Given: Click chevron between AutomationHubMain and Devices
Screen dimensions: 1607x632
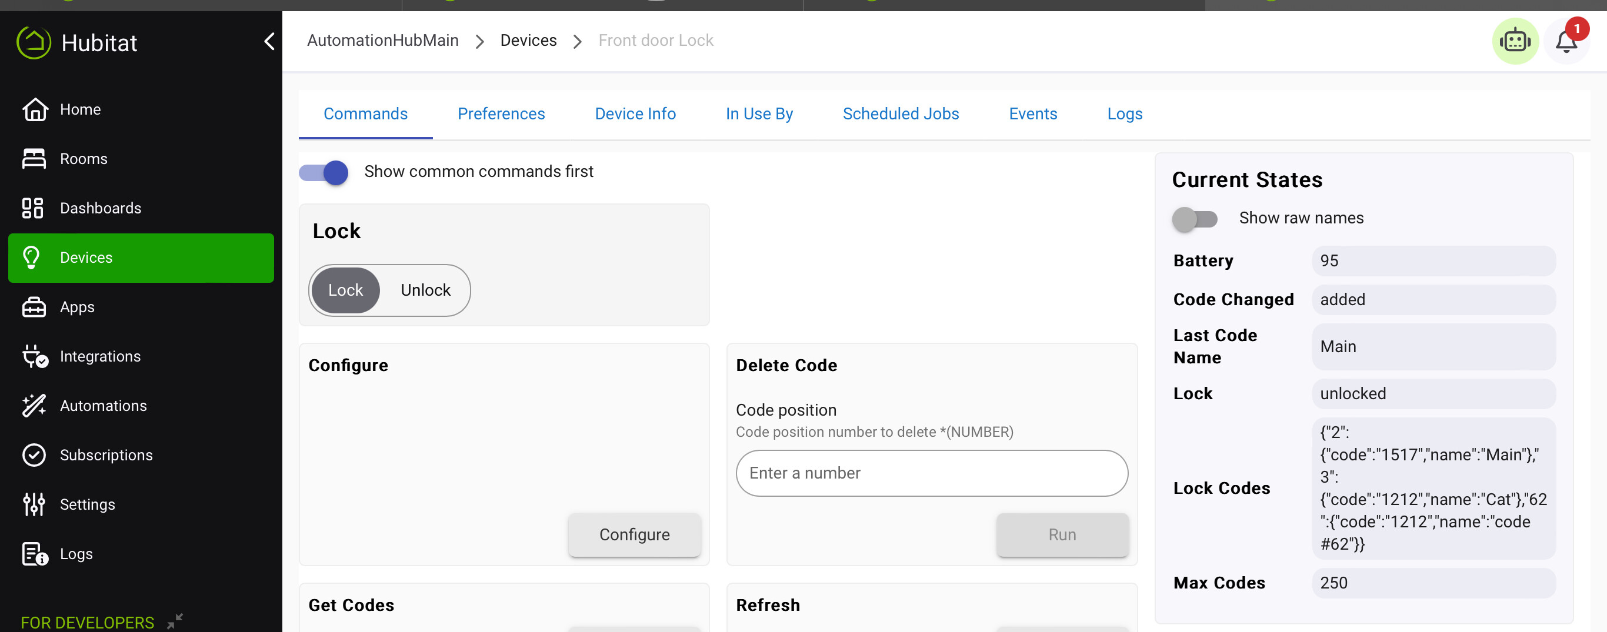Looking at the screenshot, I should pos(480,42).
